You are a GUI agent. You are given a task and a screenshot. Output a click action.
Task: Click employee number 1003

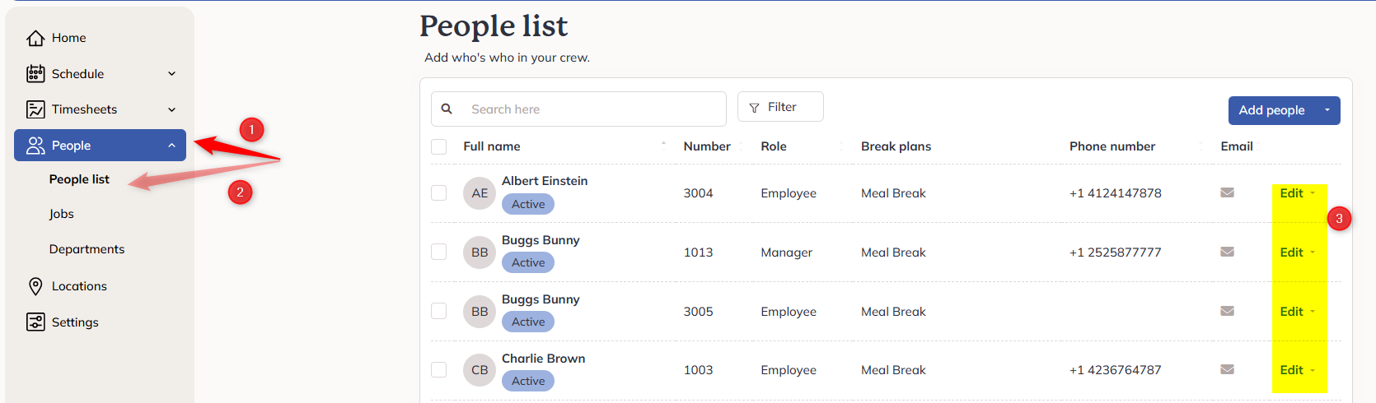[x=699, y=370]
